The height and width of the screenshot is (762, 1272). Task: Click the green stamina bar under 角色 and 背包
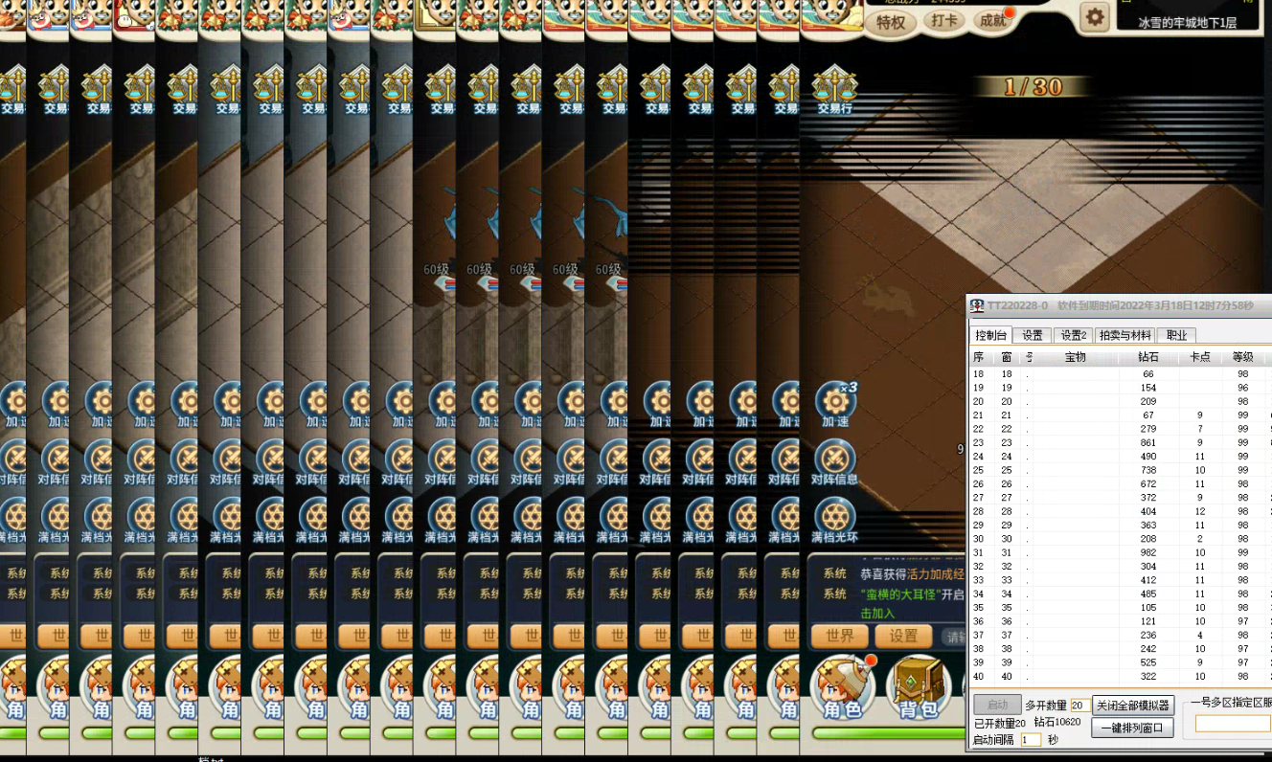coord(888,734)
